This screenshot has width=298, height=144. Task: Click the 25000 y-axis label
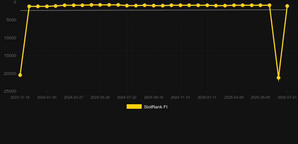pyautogui.click(x=10, y=91)
